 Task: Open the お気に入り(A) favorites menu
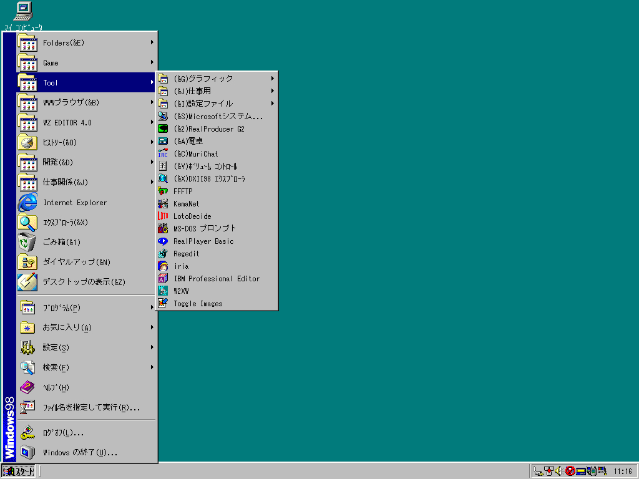tap(86, 327)
